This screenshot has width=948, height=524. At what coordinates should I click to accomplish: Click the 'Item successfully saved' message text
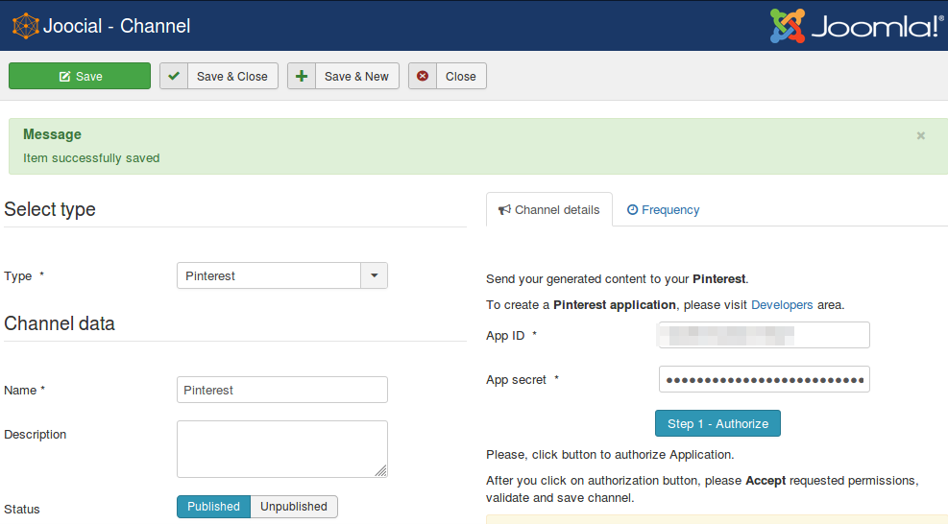pos(91,158)
